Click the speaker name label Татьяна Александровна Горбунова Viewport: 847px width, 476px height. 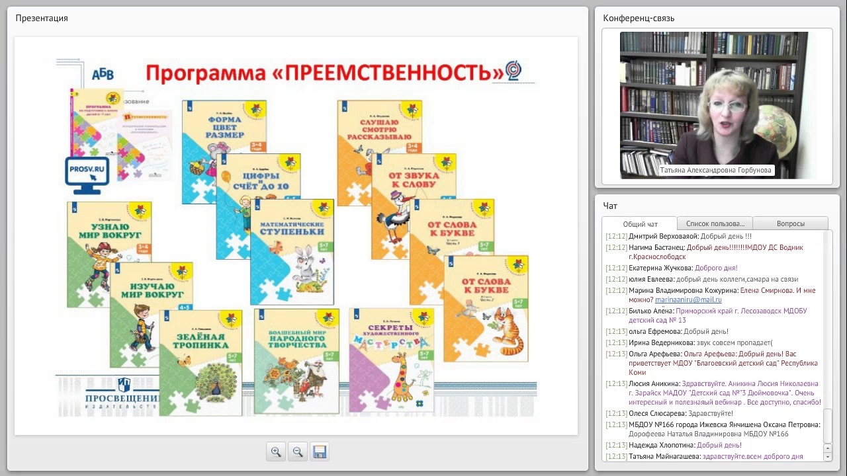[x=716, y=170]
